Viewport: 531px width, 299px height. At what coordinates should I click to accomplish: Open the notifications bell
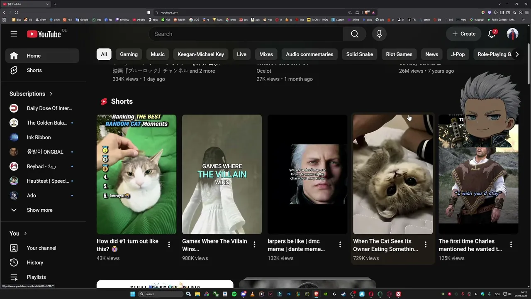tap(492, 34)
